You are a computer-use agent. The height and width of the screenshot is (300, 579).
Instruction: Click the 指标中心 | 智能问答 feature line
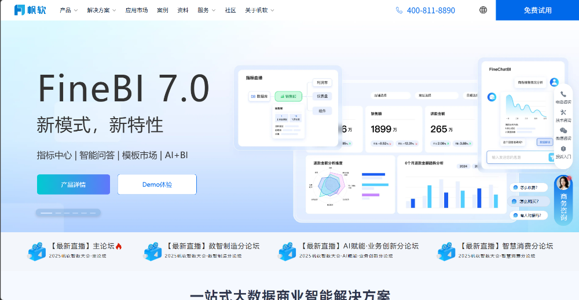112,155
